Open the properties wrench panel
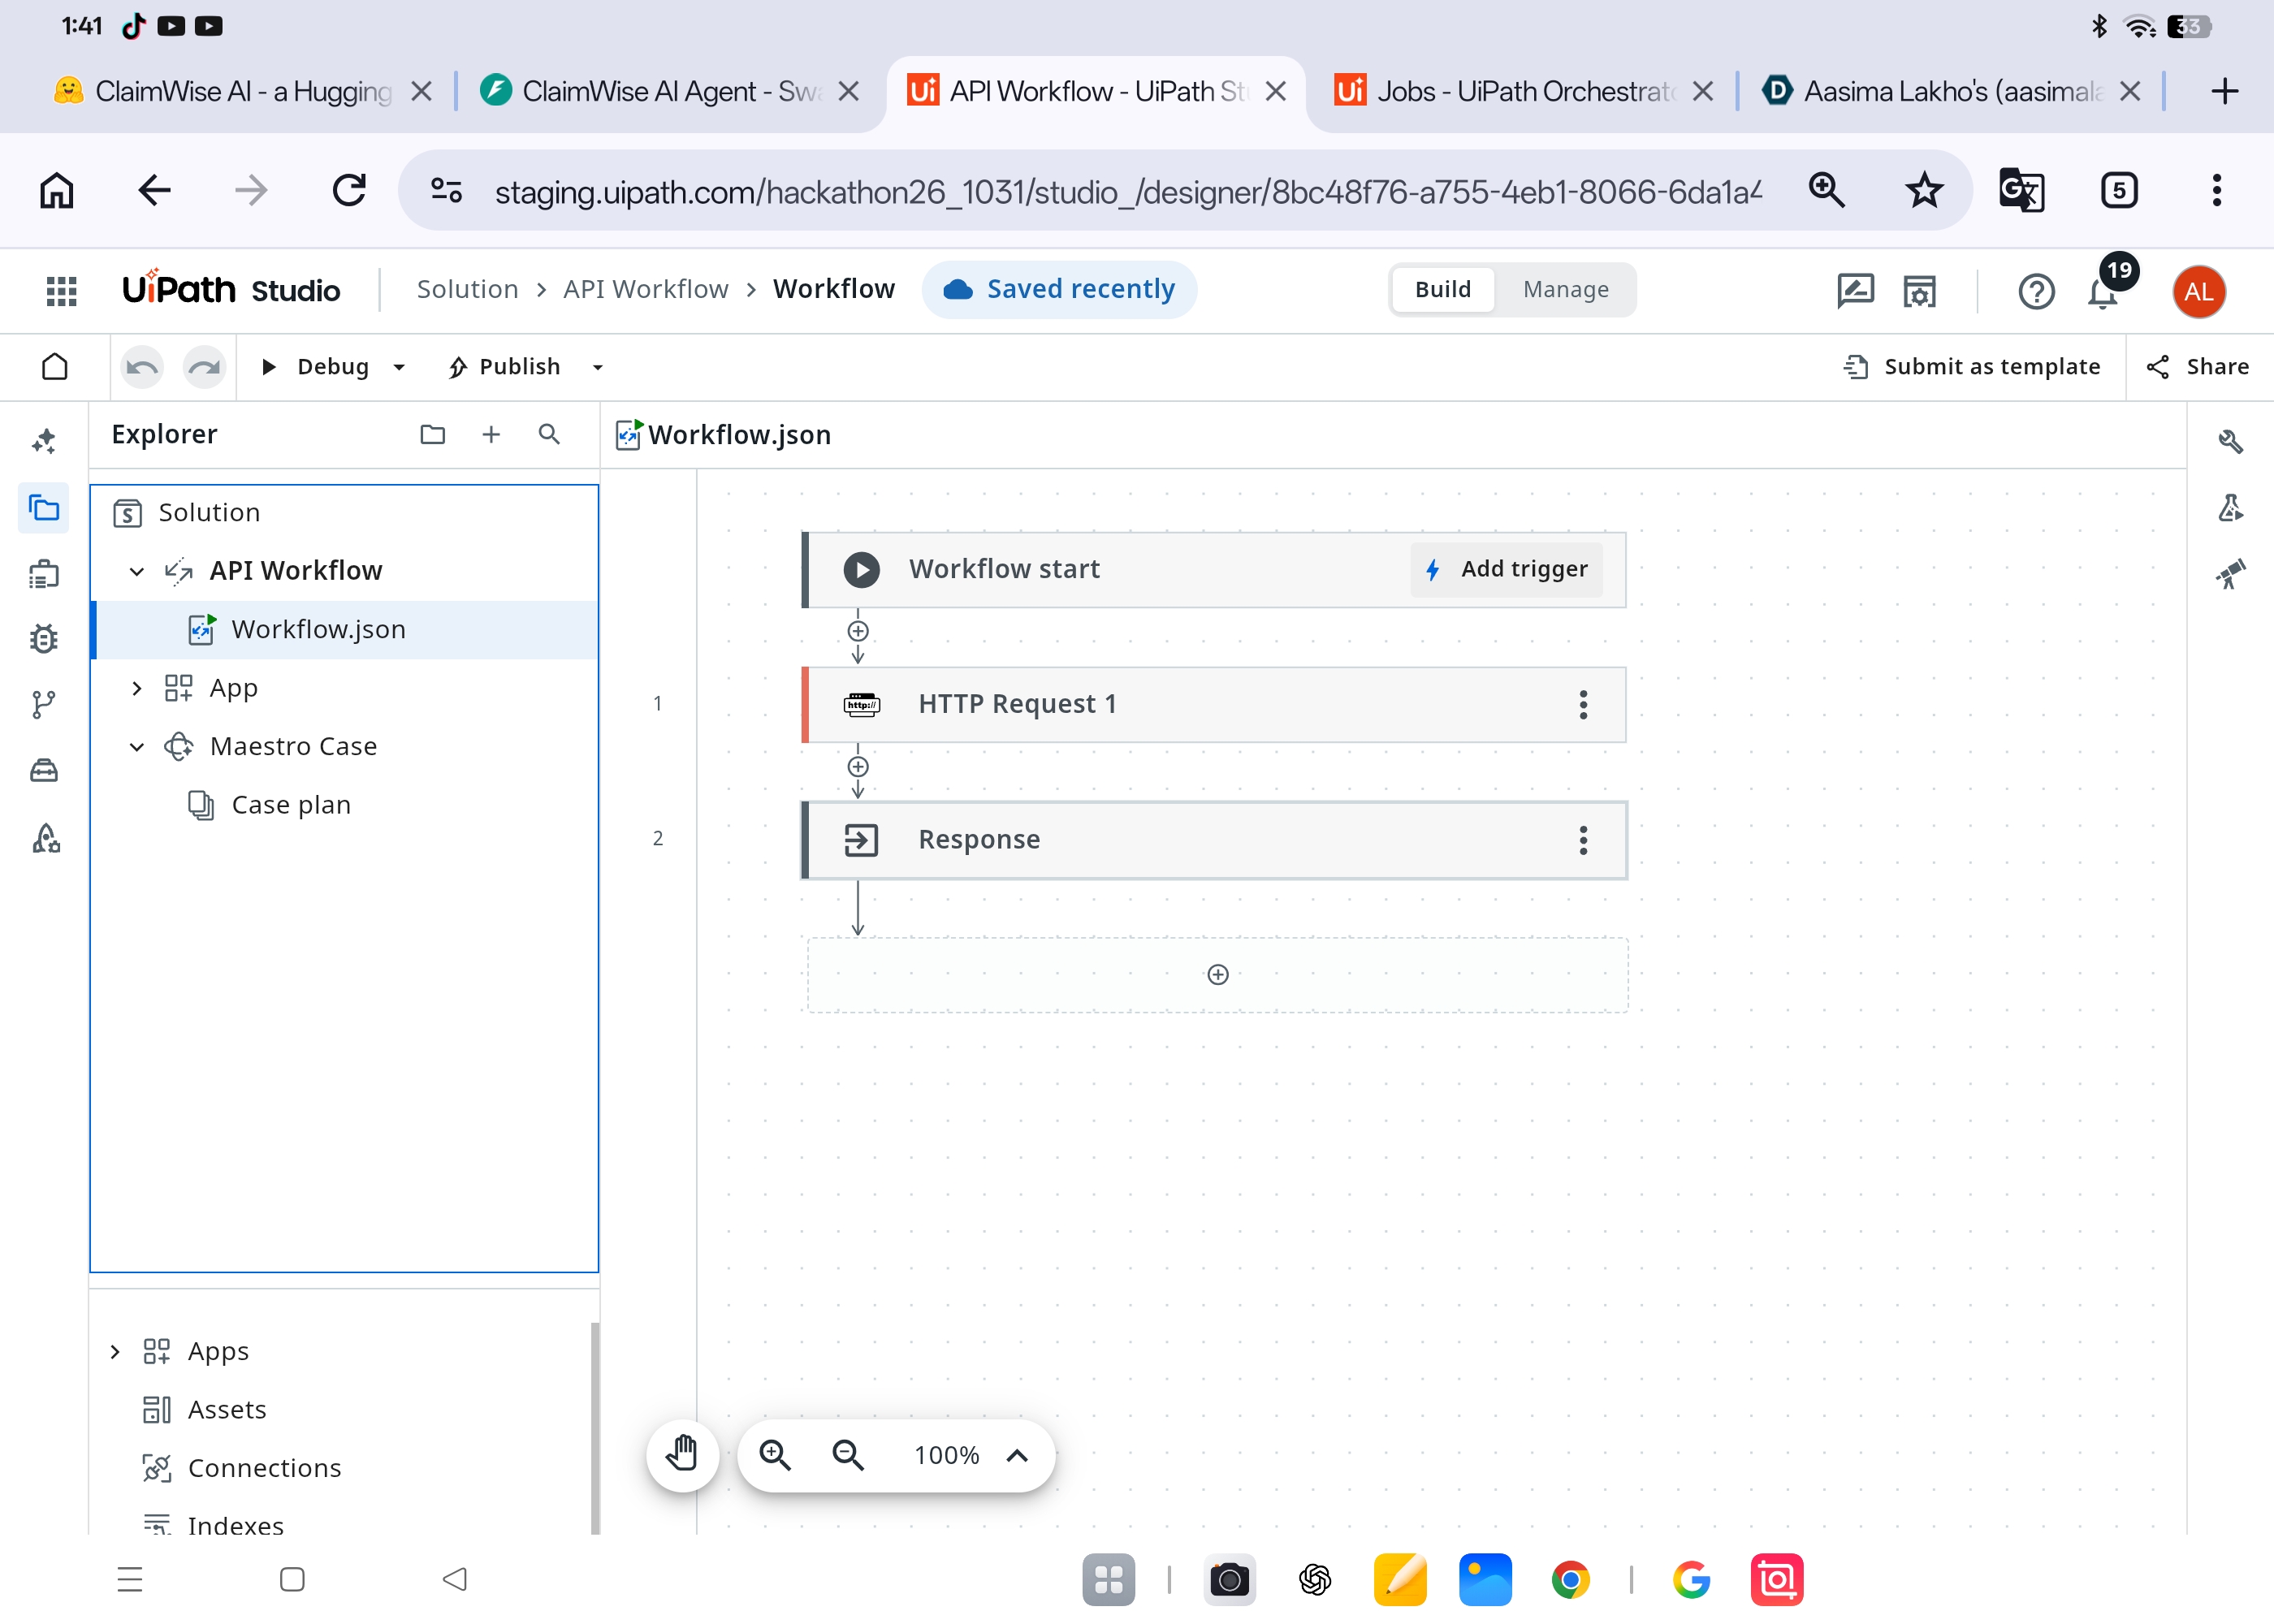2274x1624 pixels. tap(2230, 441)
